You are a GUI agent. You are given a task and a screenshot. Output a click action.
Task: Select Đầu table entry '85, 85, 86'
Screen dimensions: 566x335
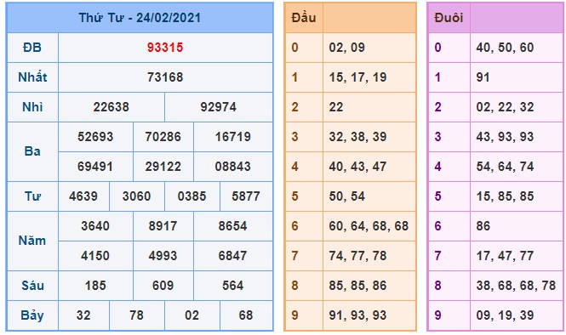pyautogui.click(x=357, y=285)
